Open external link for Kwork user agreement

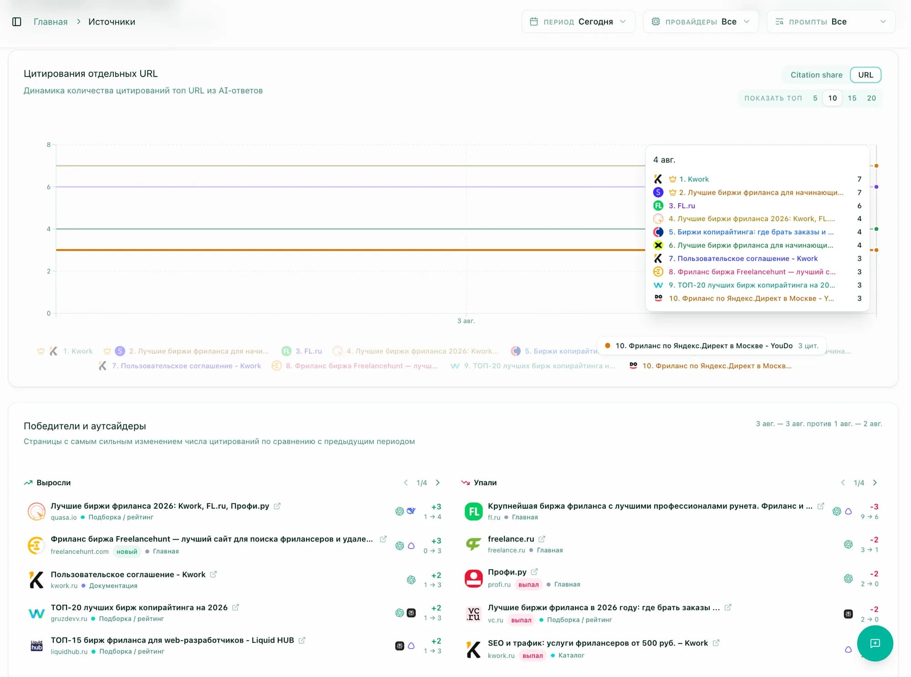[213, 574]
